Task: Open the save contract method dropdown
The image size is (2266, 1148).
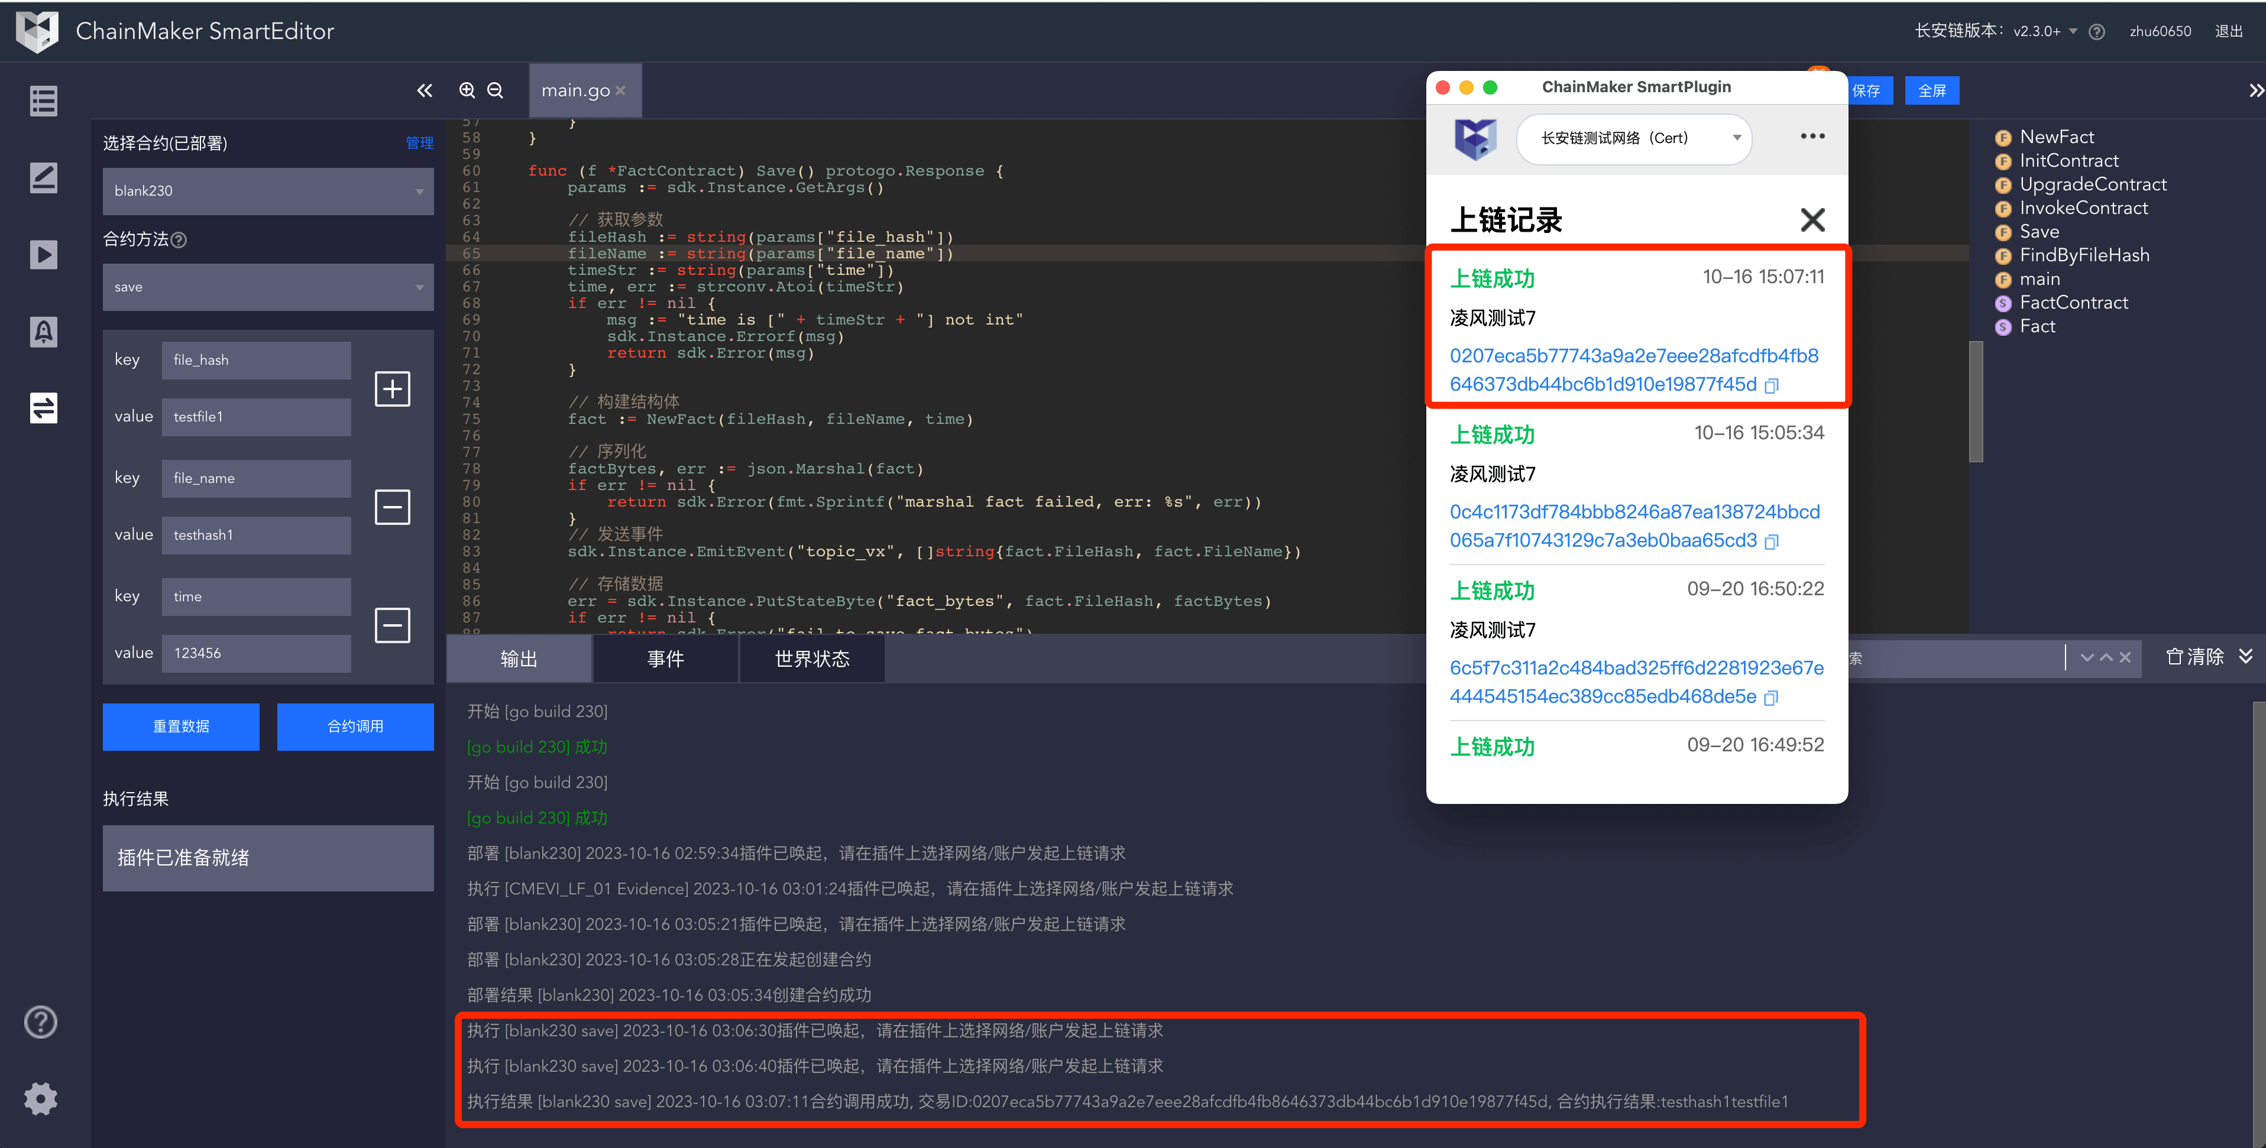Action: point(267,288)
